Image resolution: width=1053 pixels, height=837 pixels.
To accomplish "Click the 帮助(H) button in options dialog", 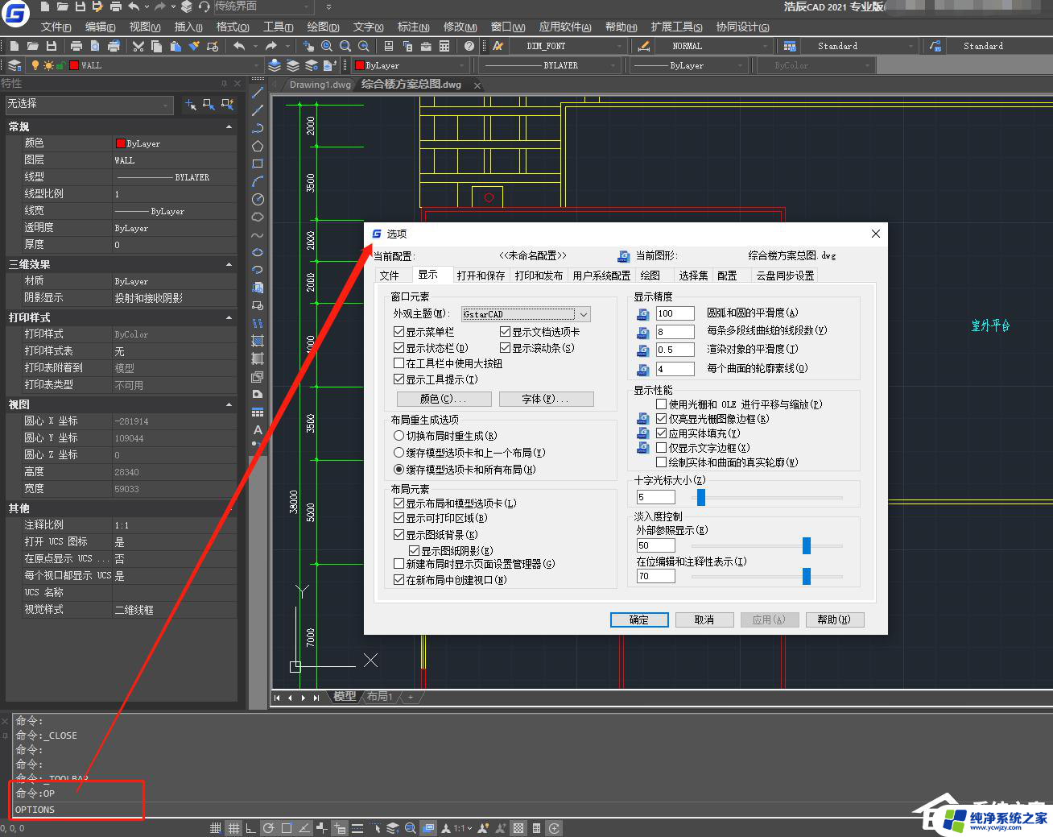I will pos(834,619).
